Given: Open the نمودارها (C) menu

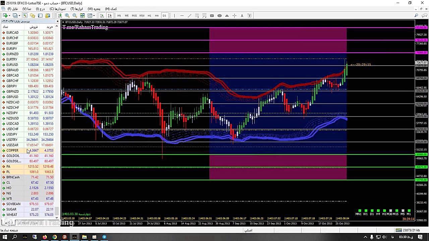Looking at the screenshot, I should 58,9.
